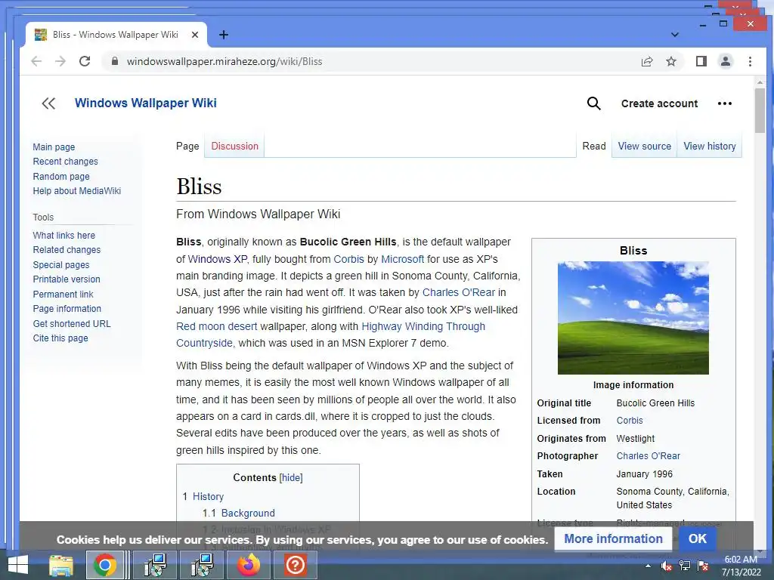Collapse the wiki sidebar with double chevron
This screenshot has width=774, height=580.
tap(48, 103)
